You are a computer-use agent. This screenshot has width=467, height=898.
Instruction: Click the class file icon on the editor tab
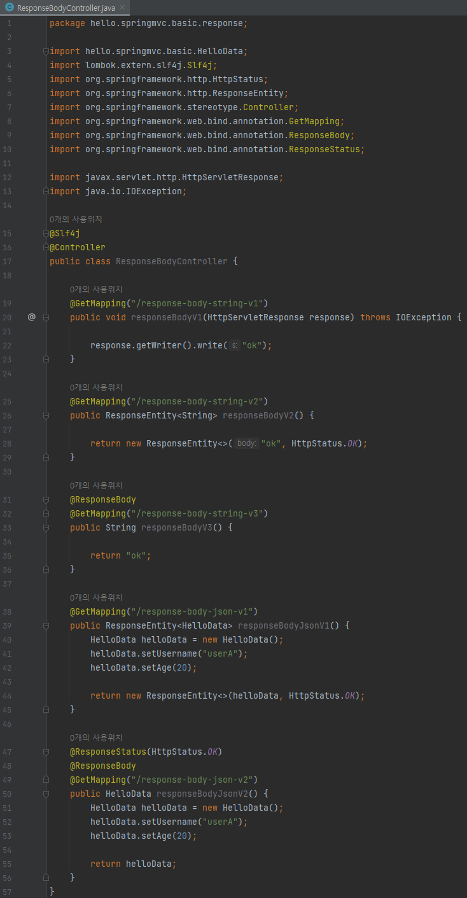coord(10,8)
